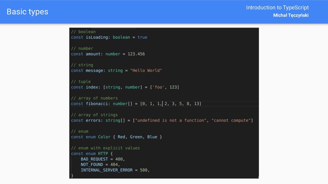Click the number 13 in fibonacci array
This screenshot has width=328, height=184.
click(x=196, y=104)
